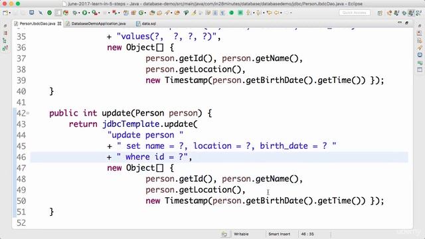Click the top icon in left sidebar
425x239 pixels.
(x=5, y=26)
